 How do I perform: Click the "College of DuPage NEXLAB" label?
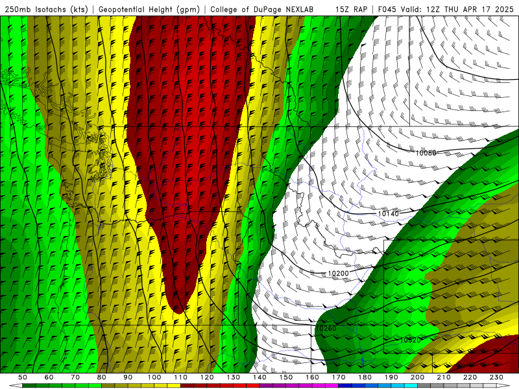click(x=261, y=9)
